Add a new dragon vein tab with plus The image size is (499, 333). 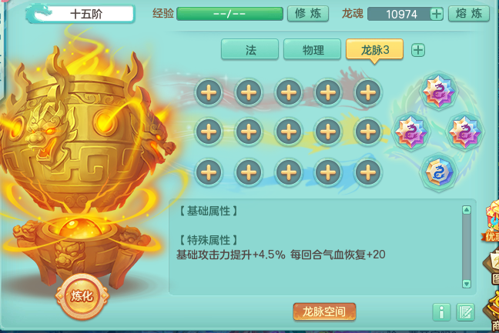[418, 50]
